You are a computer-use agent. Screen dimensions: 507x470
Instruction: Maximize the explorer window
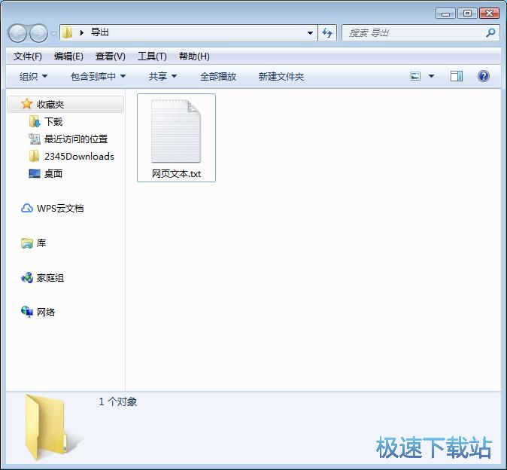coord(467,14)
